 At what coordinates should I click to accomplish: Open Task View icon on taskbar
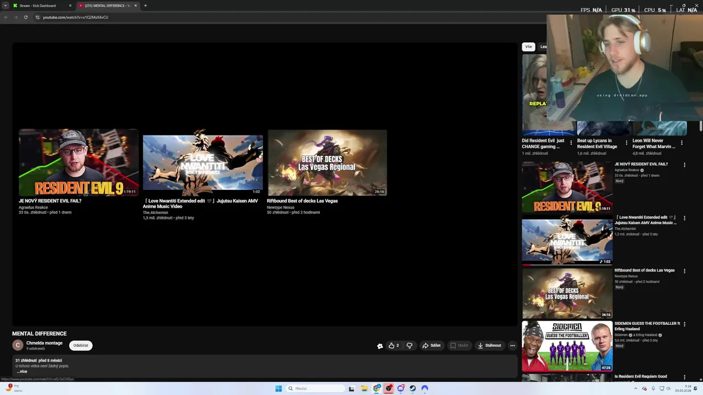click(351, 388)
